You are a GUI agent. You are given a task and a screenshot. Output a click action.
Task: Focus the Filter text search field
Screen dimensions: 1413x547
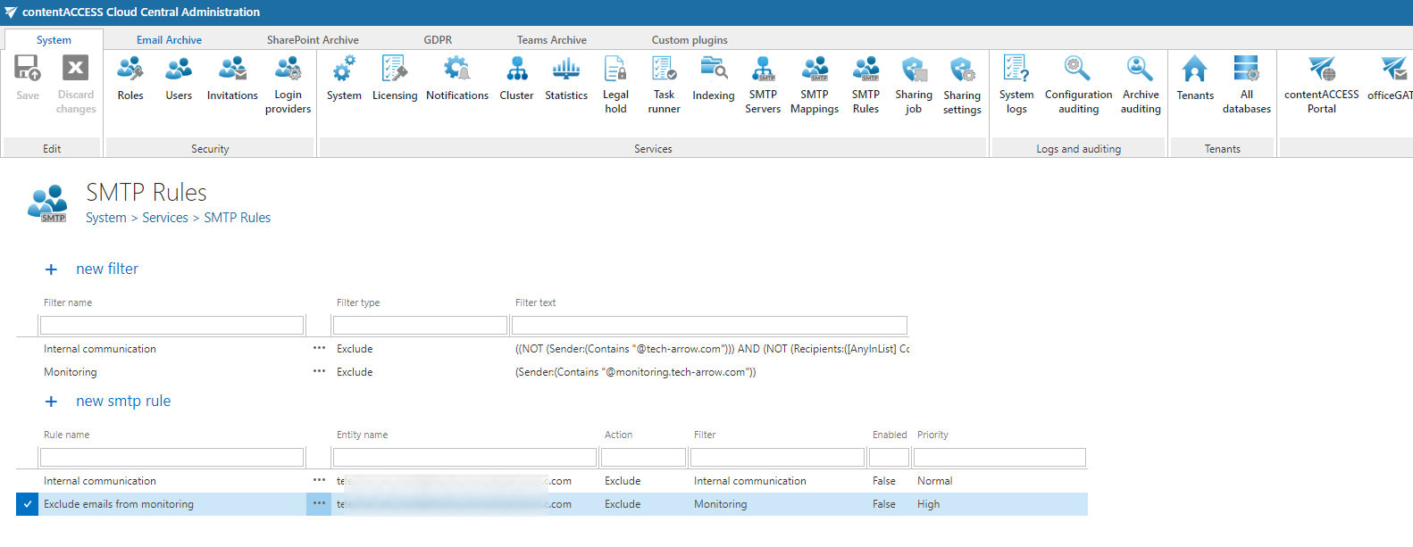tap(709, 326)
